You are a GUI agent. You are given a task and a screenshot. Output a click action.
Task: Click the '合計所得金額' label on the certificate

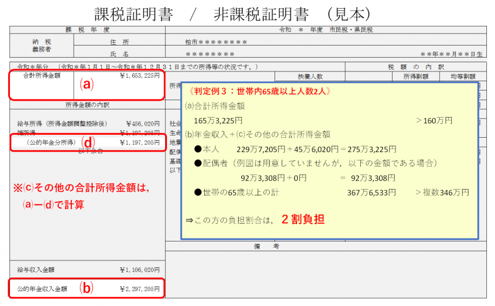(x=41, y=75)
